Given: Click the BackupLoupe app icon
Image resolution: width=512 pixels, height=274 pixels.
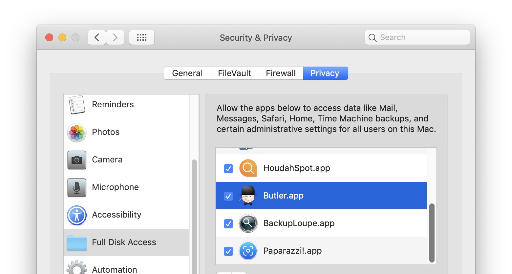Looking at the screenshot, I should tap(248, 223).
